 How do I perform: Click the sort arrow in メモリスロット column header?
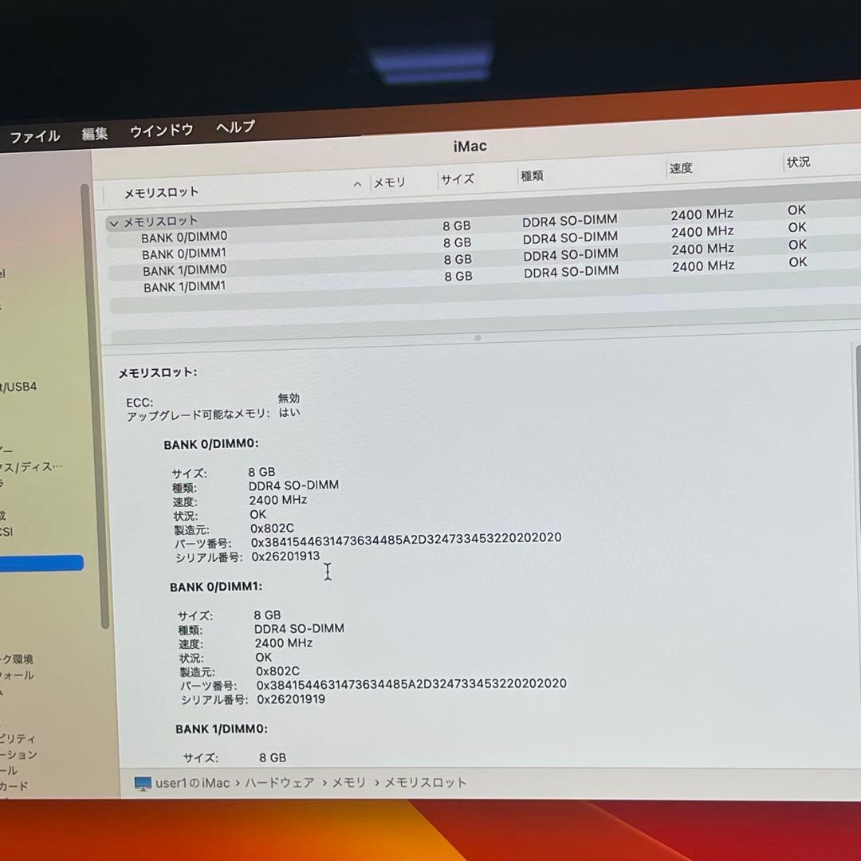pyautogui.click(x=357, y=184)
